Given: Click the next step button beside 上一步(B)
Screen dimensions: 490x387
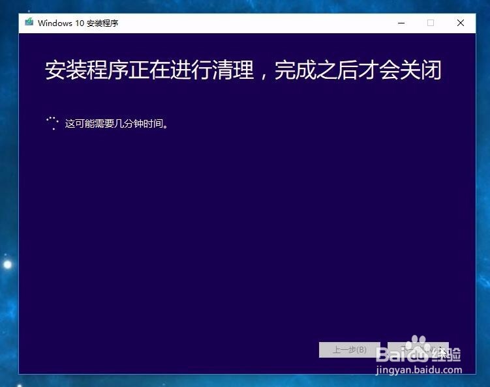Looking at the screenshot, I should click(418, 350).
